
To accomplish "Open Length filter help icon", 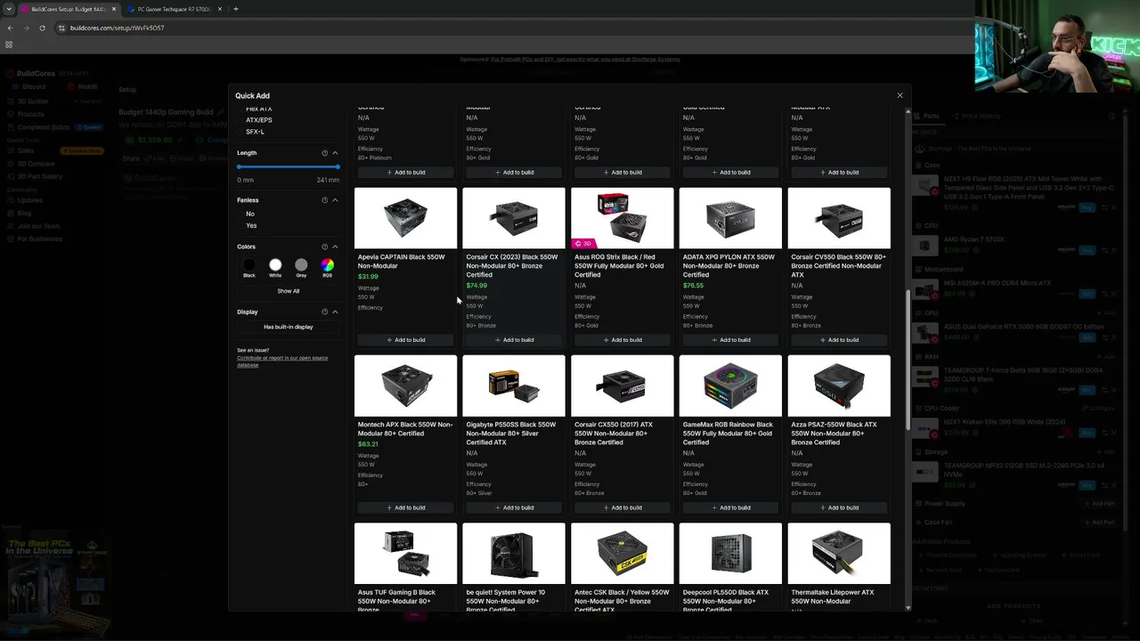I will click(324, 153).
